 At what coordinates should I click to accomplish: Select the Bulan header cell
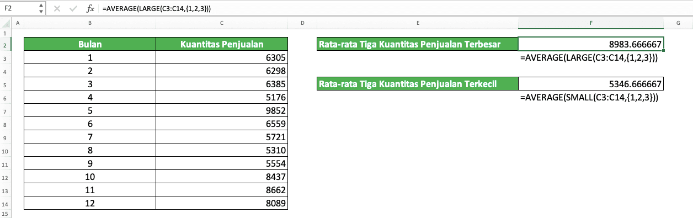click(x=90, y=44)
